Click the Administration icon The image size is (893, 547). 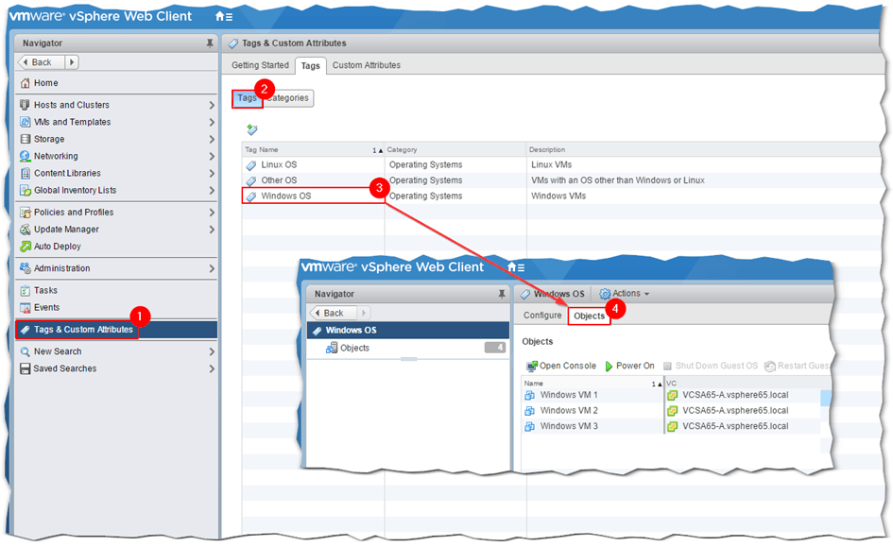(x=26, y=268)
